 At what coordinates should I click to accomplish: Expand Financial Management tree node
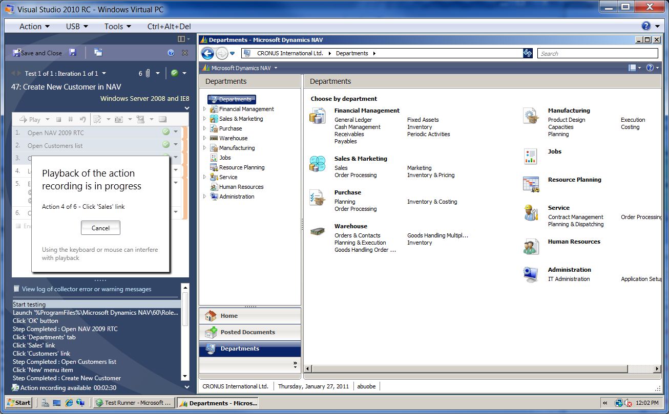[x=205, y=109]
